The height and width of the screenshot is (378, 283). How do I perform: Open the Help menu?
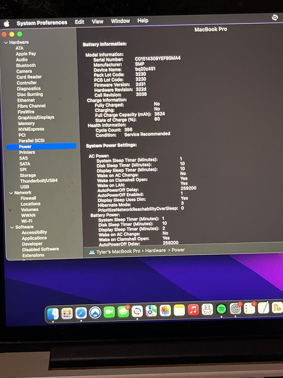point(143,21)
